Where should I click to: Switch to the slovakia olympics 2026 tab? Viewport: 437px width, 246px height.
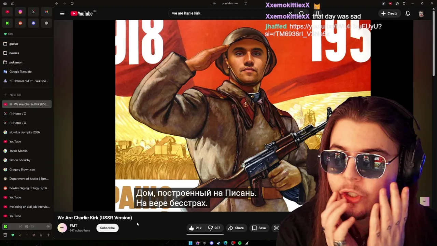27,132
